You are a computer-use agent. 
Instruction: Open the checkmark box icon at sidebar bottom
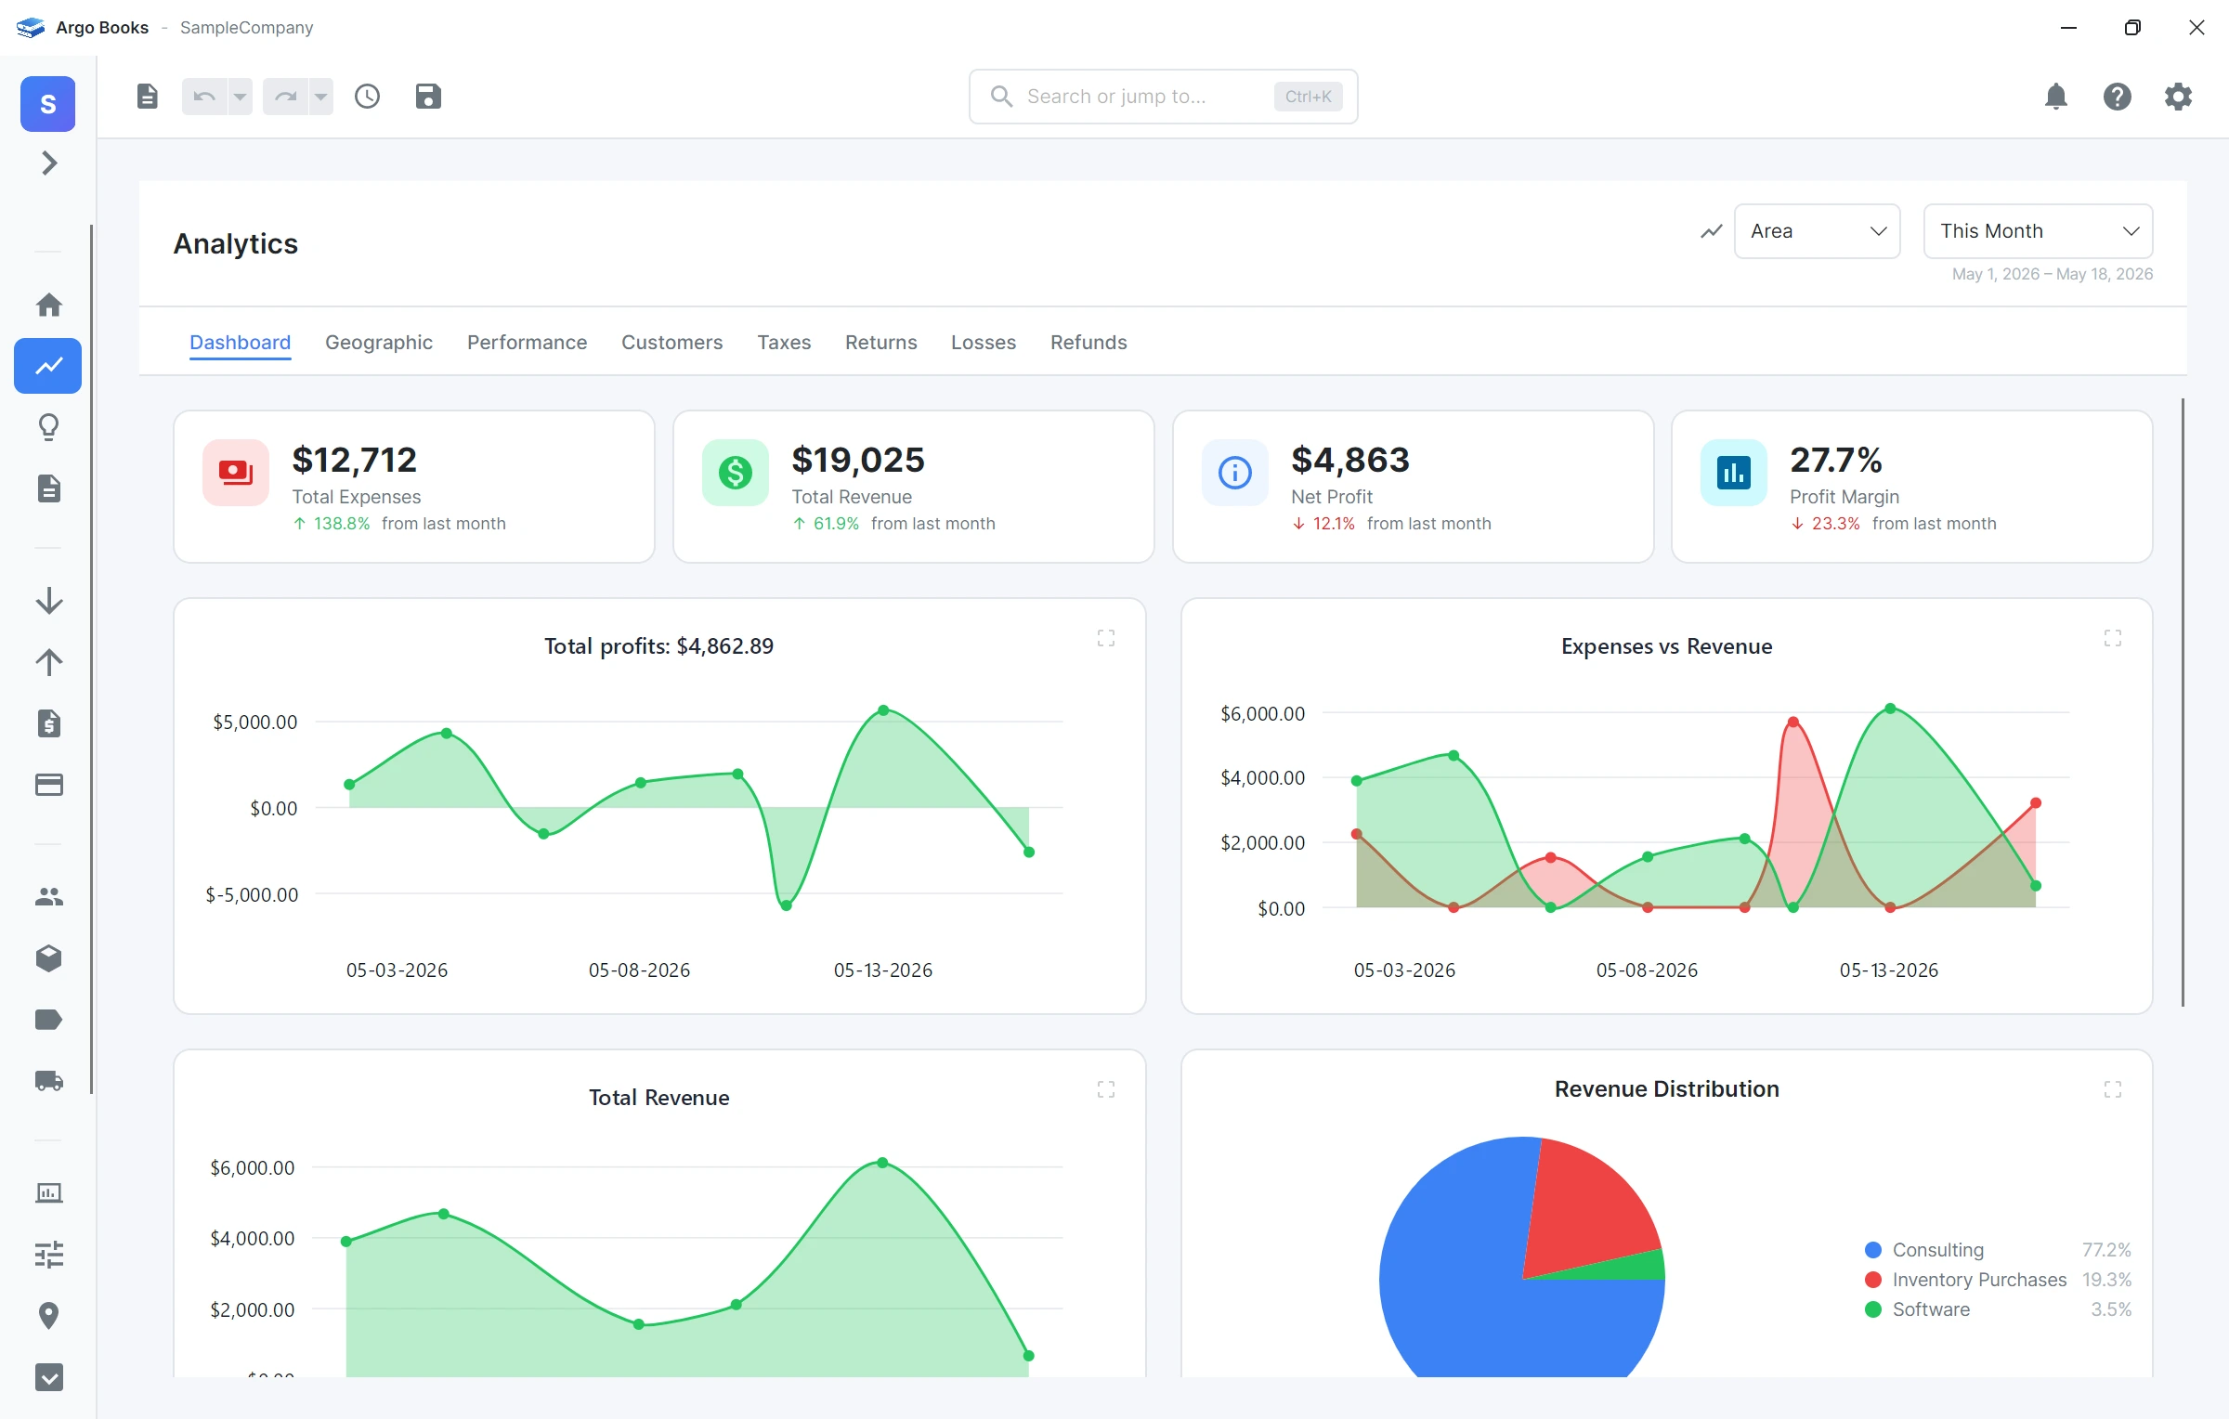click(x=48, y=1377)
